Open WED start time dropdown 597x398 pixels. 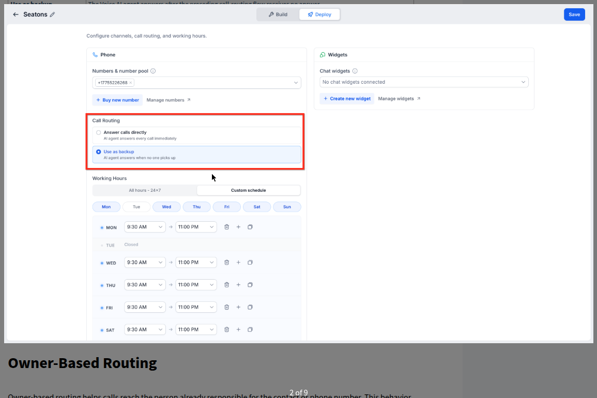tap(145, 263)
